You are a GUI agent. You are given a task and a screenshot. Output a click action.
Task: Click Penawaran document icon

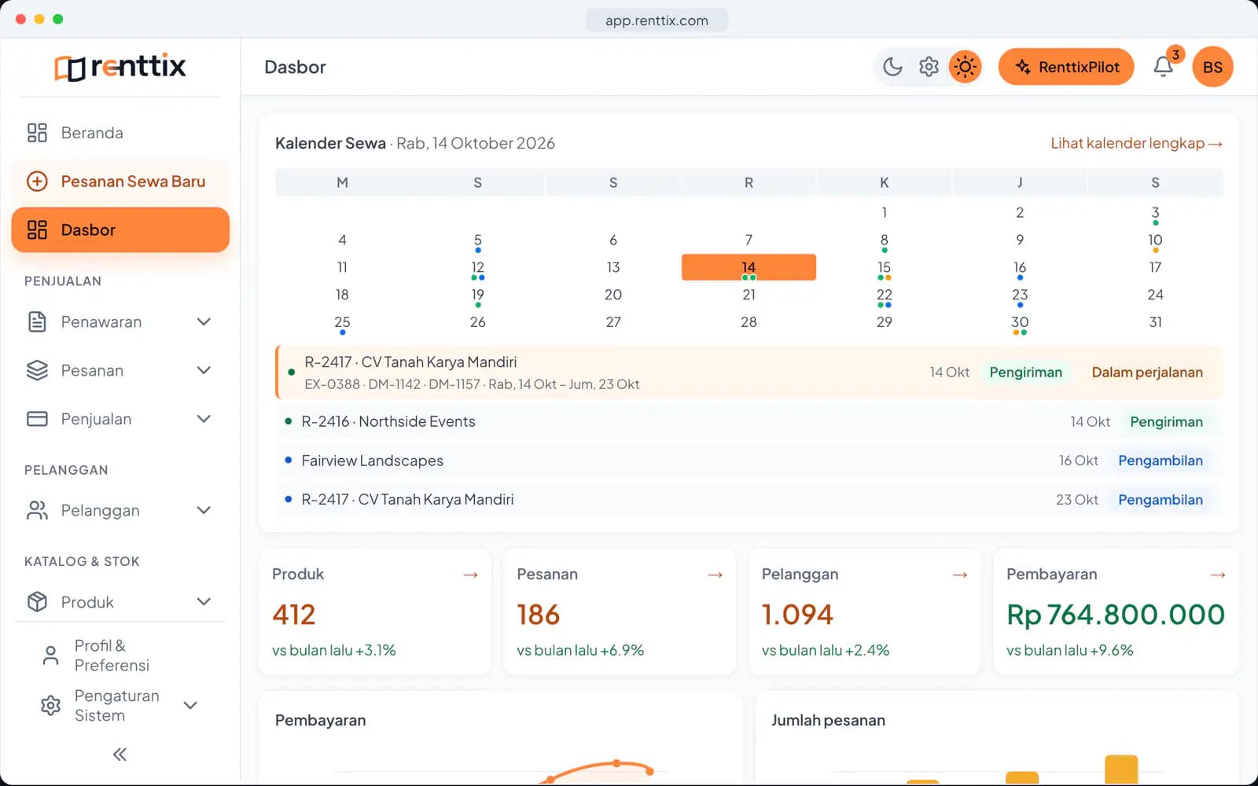[37, 321]
